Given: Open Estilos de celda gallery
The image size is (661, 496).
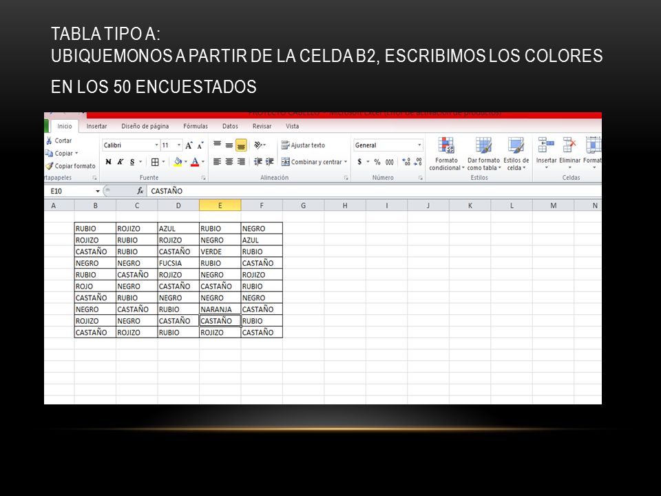Looking at the screenshot, I should point(516,154).
